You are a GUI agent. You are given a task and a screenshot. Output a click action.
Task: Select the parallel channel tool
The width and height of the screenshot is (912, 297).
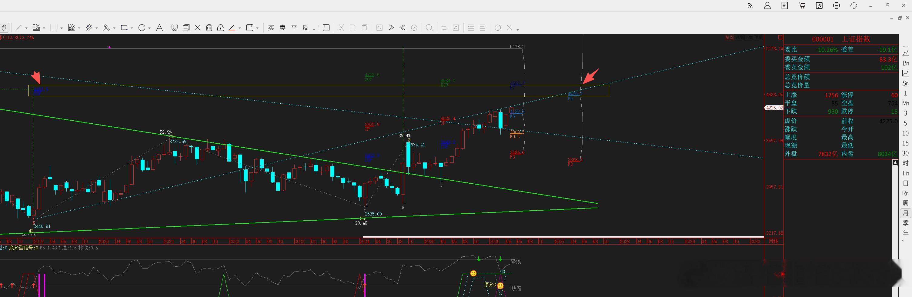(x=89, y=28)
